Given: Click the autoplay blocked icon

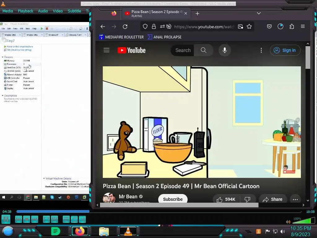Looking at the screenshot, I should [169, 27].
